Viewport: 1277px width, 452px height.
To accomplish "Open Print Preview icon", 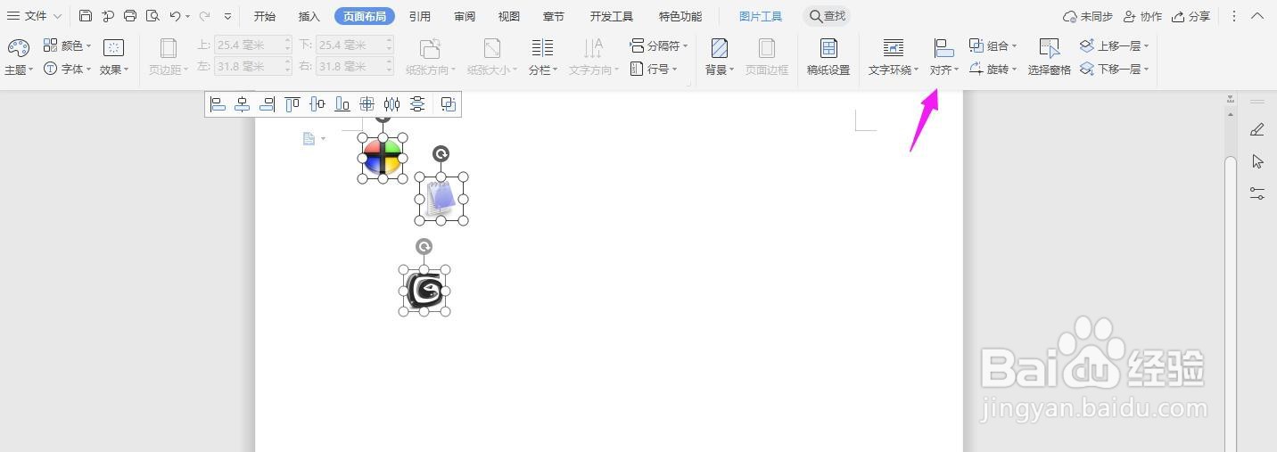I will click(152, 16).
